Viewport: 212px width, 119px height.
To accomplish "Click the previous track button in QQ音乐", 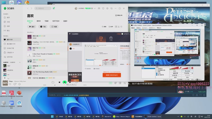I will coord(59,82).
